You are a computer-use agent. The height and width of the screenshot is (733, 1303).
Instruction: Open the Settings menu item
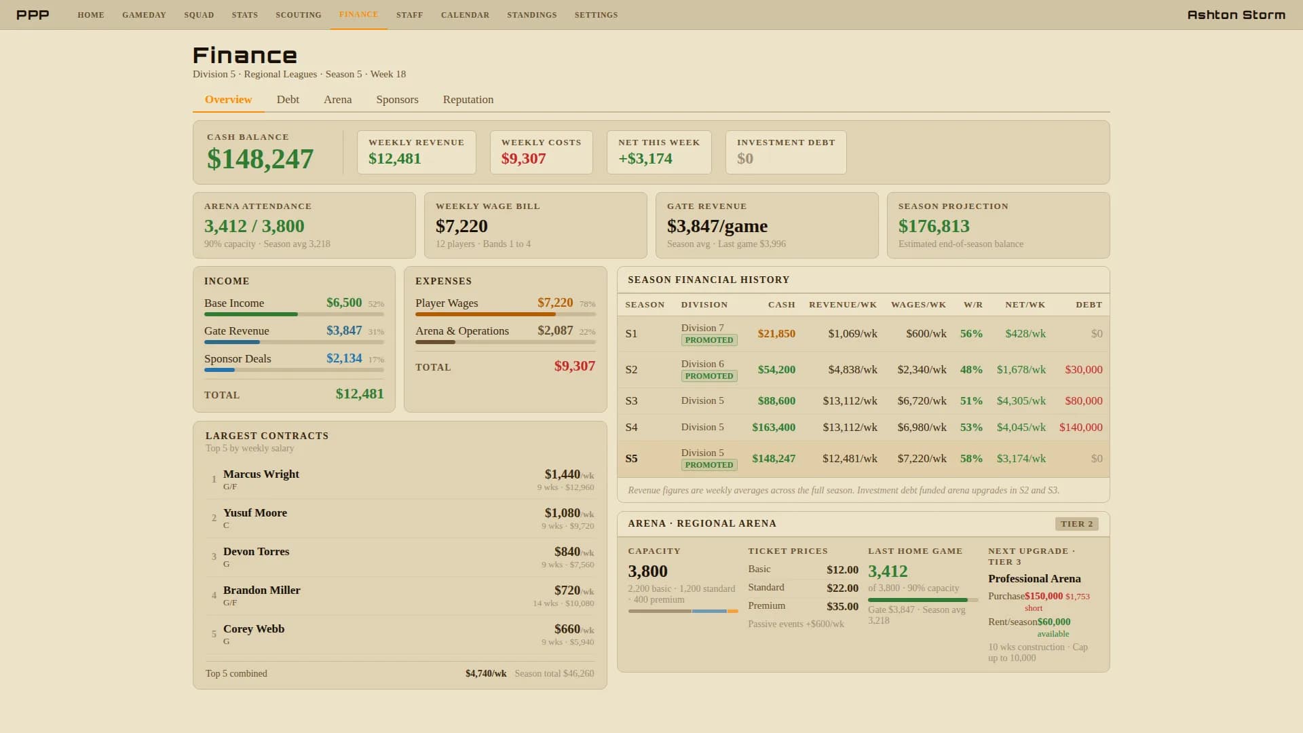(596, 15)
